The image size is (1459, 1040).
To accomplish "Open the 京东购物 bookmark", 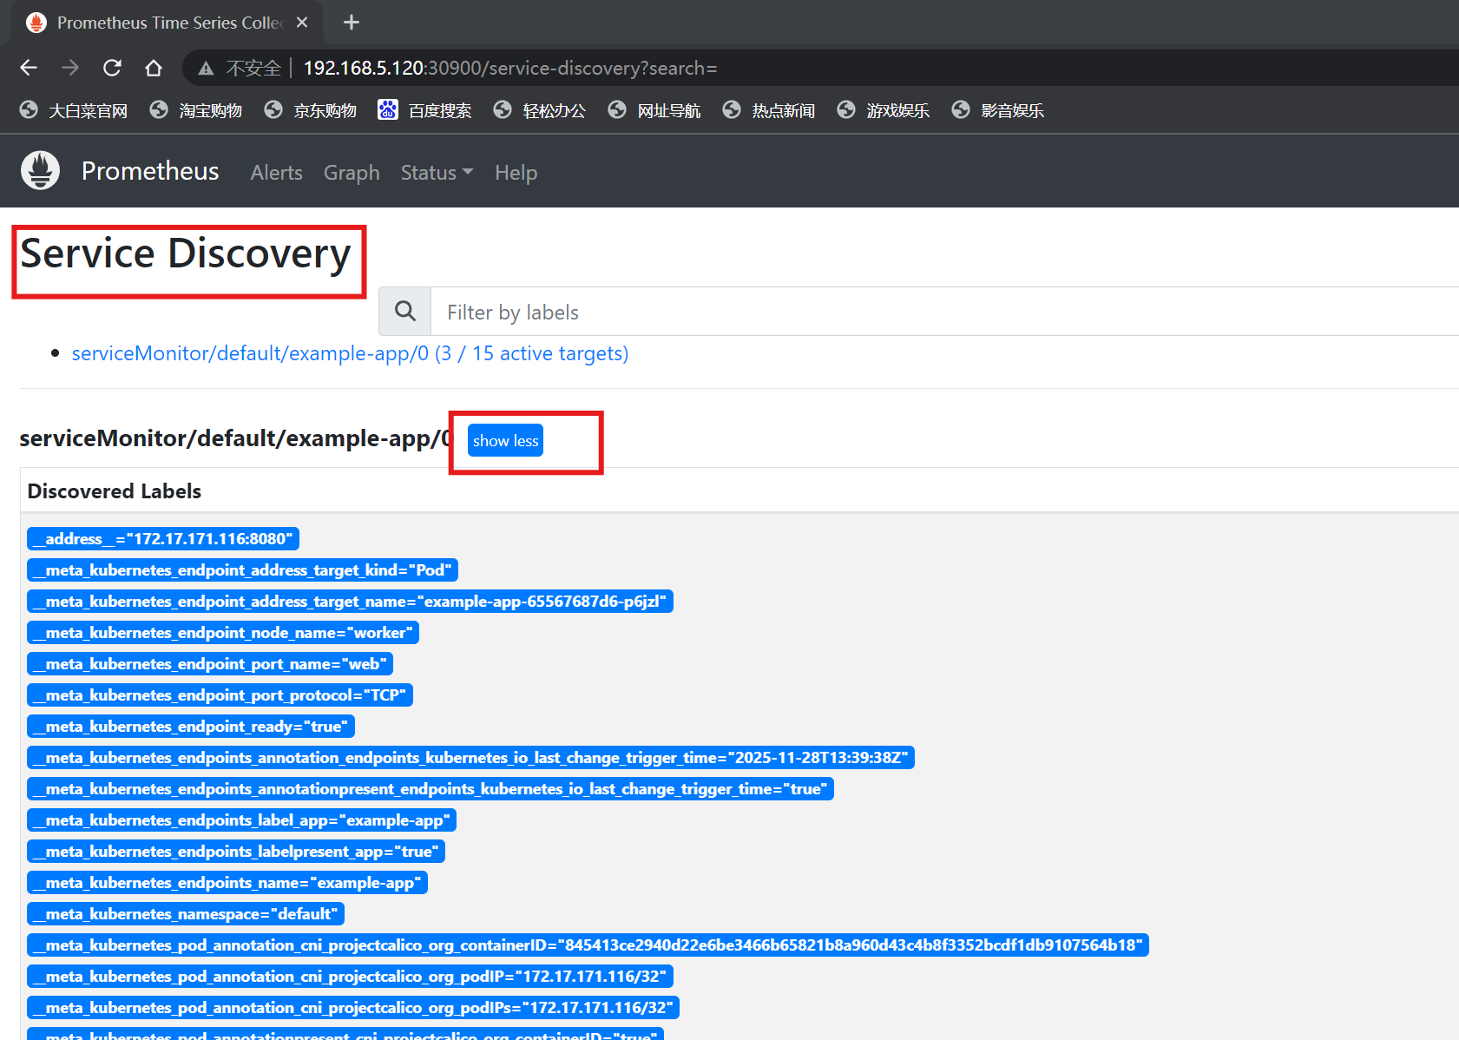I will 311,110.
